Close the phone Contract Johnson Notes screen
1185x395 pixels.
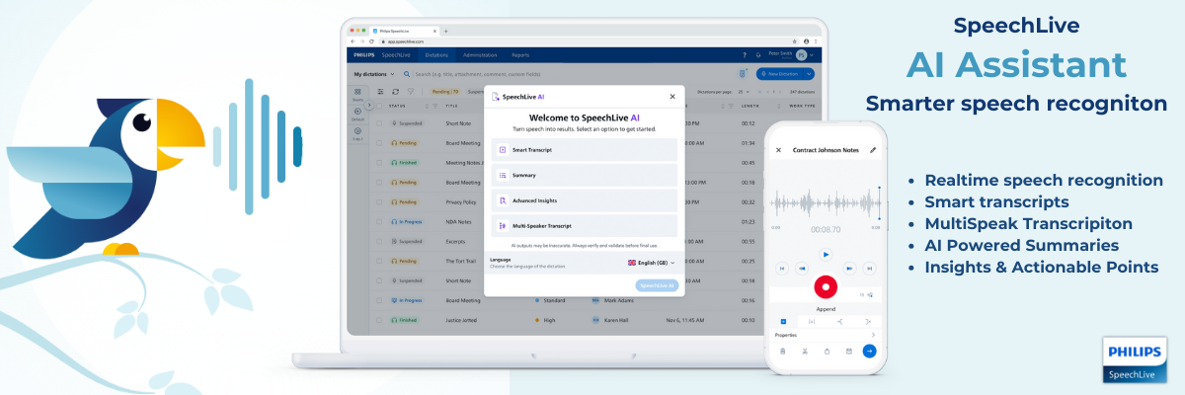[x=778, y=150]
